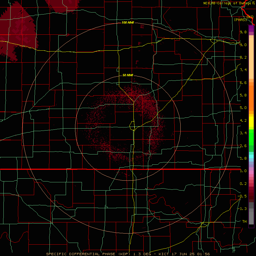The width and height of the screenshot is (256, 256).
Task: Click the 7.4 legend value
Action: [243, 70]
